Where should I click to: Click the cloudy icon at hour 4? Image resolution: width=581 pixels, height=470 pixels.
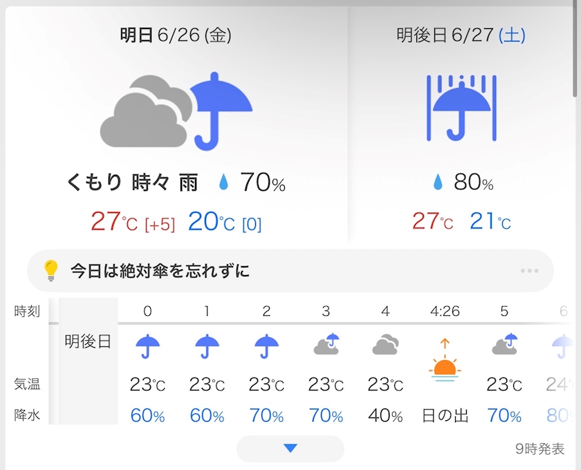(x=385, y=344)
